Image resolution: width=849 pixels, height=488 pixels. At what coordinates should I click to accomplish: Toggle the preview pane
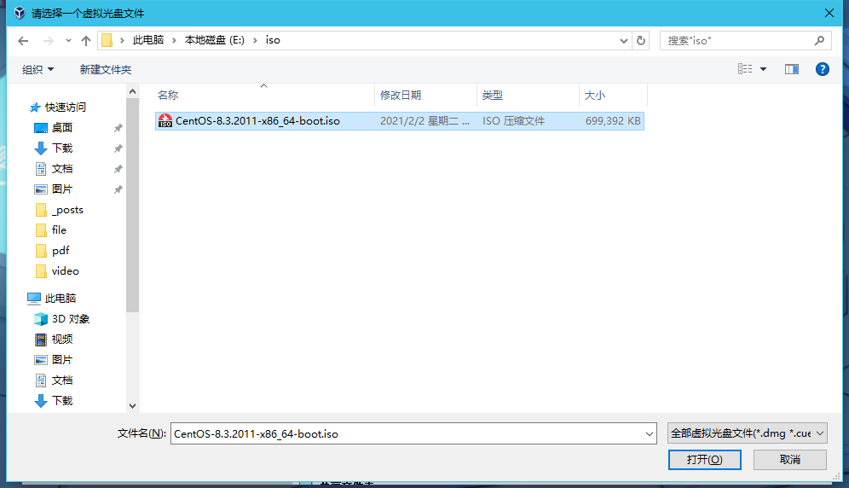click(x=792, y=69)
